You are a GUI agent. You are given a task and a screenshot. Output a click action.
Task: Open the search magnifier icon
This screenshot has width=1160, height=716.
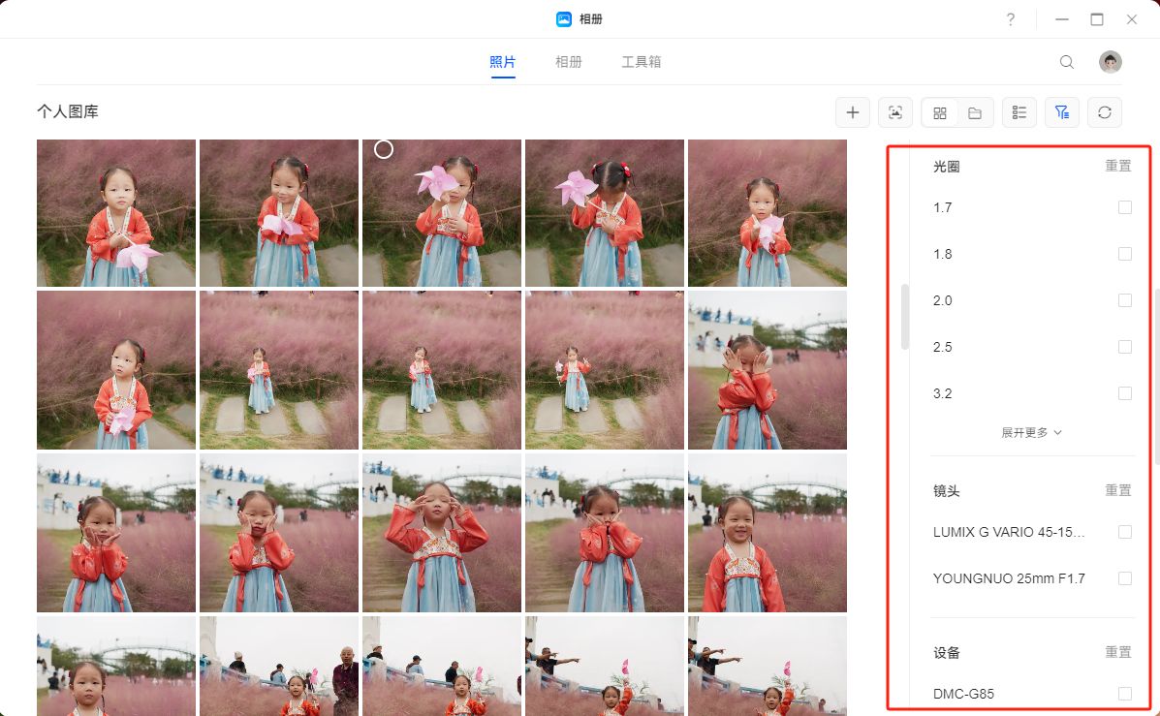click(1067, 62)
